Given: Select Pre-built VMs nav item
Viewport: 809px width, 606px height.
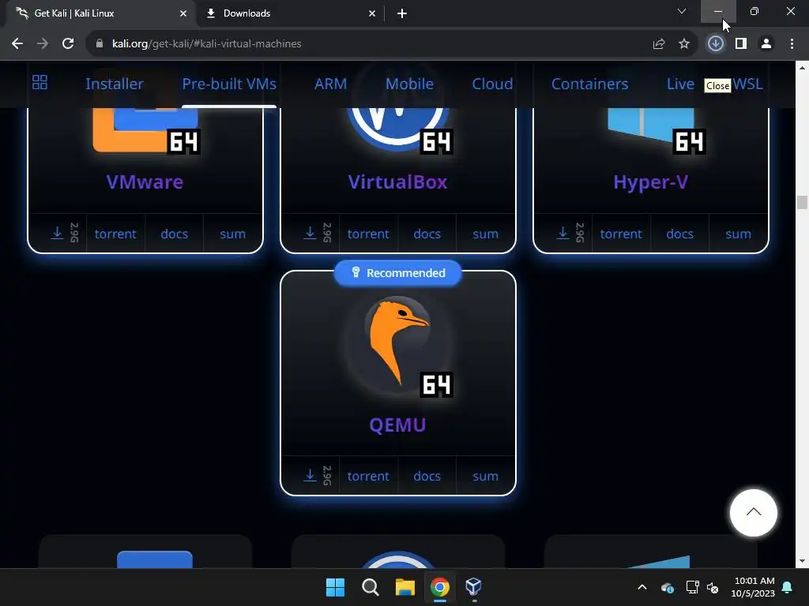Looking at the screenshot, I should [229, 84].
